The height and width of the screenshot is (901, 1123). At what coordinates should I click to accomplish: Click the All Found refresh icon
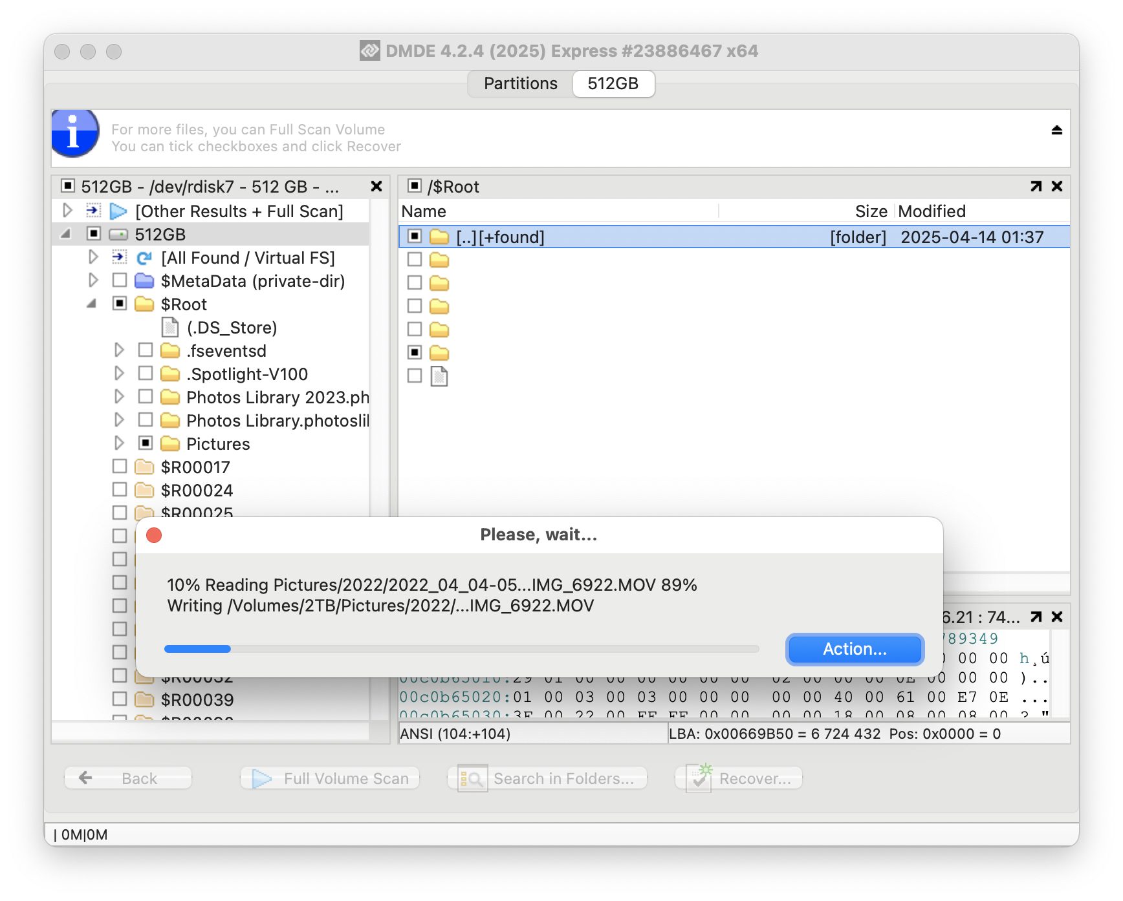click(x=144, y=258)
